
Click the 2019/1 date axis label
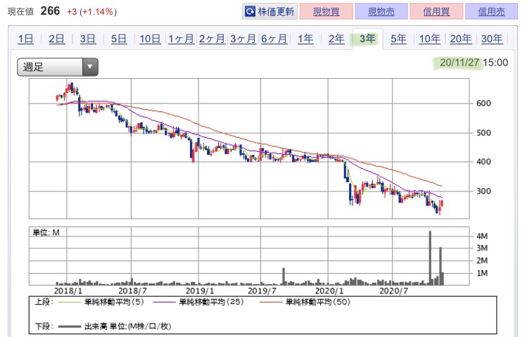(x=200, y=291)
